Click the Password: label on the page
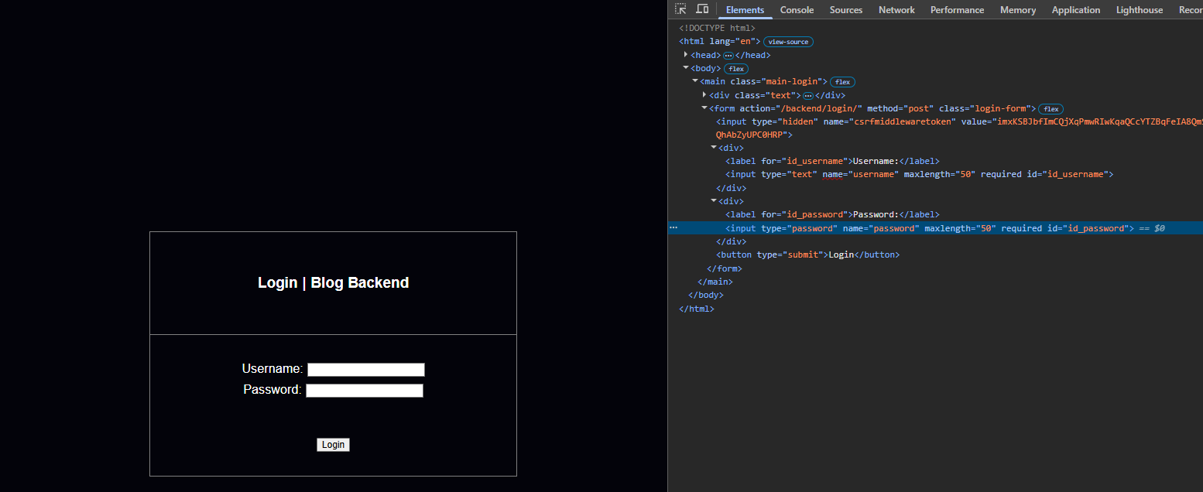This screenshot has width=1203, height=492. [x=272, y=390]
